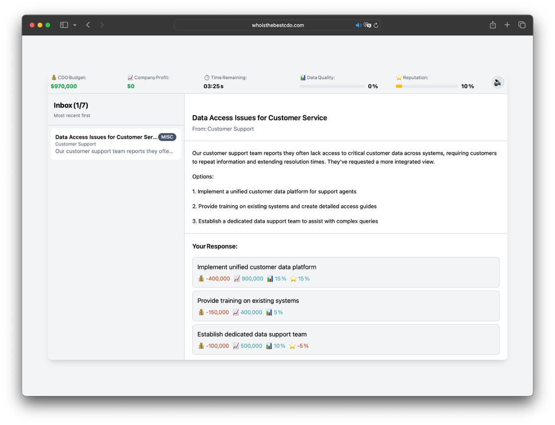Open the page translate icon
The height and width of the screenshot is (425, 555).
tap(367, 25)
